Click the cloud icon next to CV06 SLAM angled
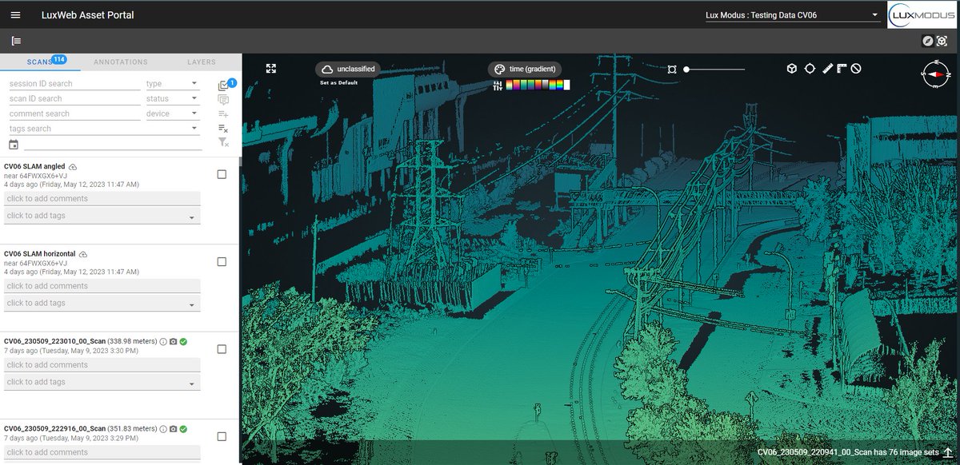Image resolution: width=960 pixels, height=465 pixels. pos(74,166)
